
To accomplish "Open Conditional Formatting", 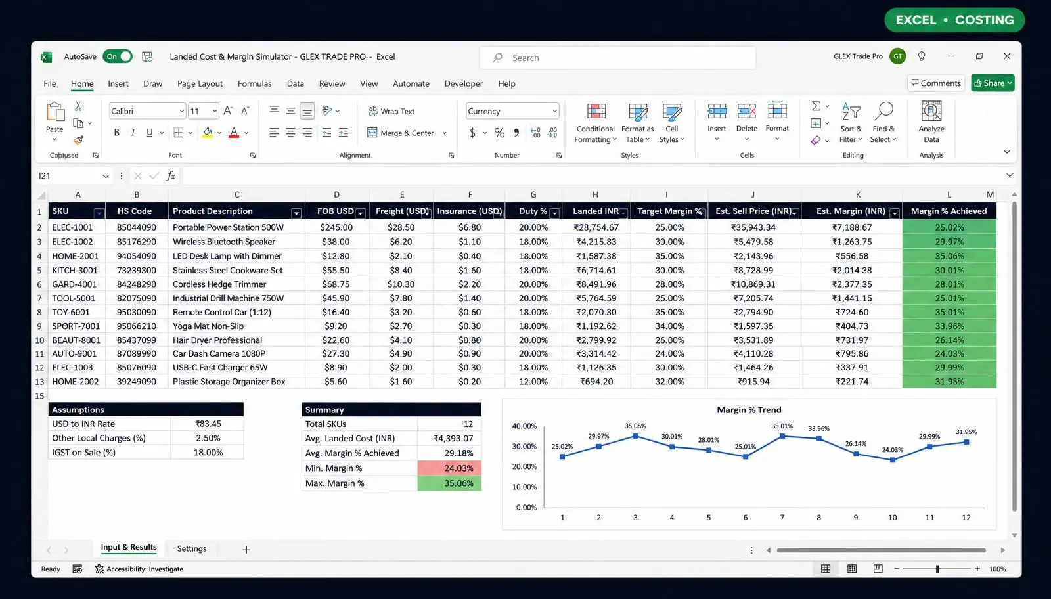I will 595,123.
